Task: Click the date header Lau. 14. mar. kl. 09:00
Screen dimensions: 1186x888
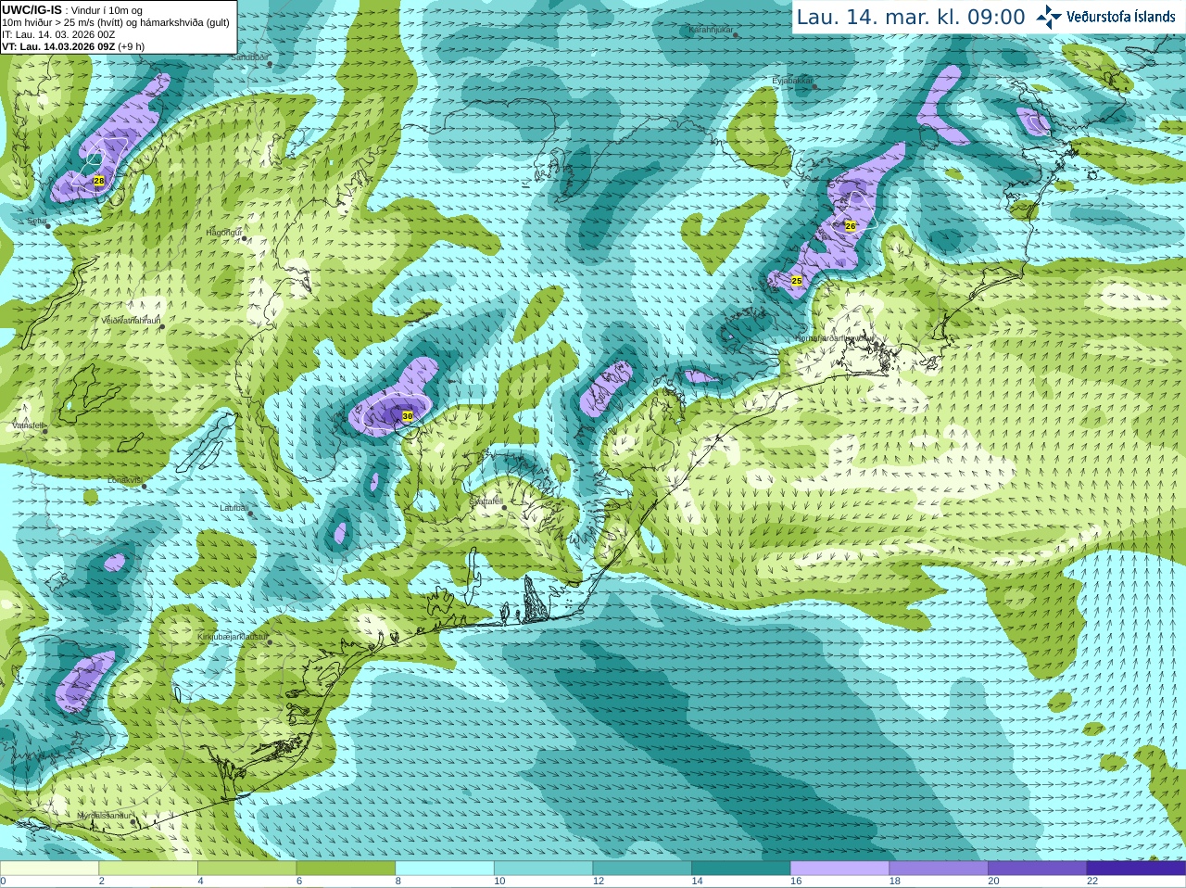Action: coord(911,17)
